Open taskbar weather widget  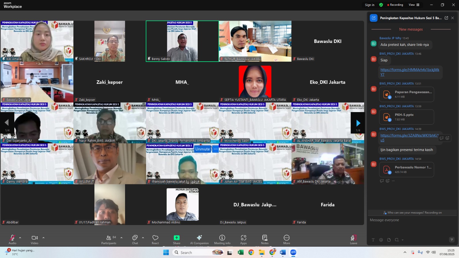20,252
